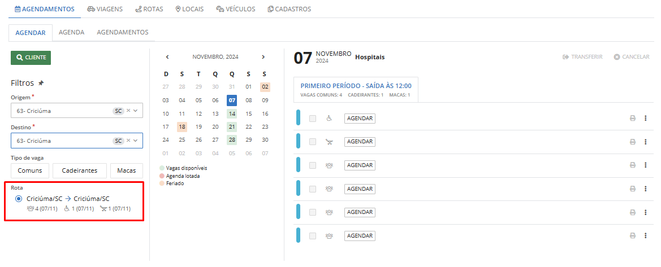Open more options for the stretcher row
This screenshot has width=661, height=267.
coord(645,142)
